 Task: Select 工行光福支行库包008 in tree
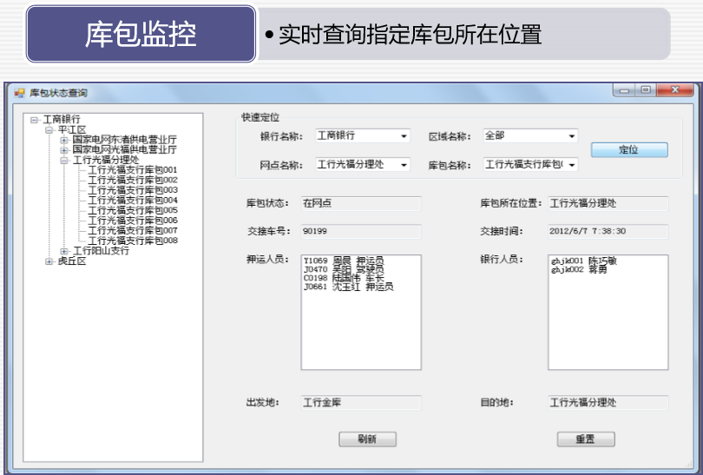click(132, 241)
